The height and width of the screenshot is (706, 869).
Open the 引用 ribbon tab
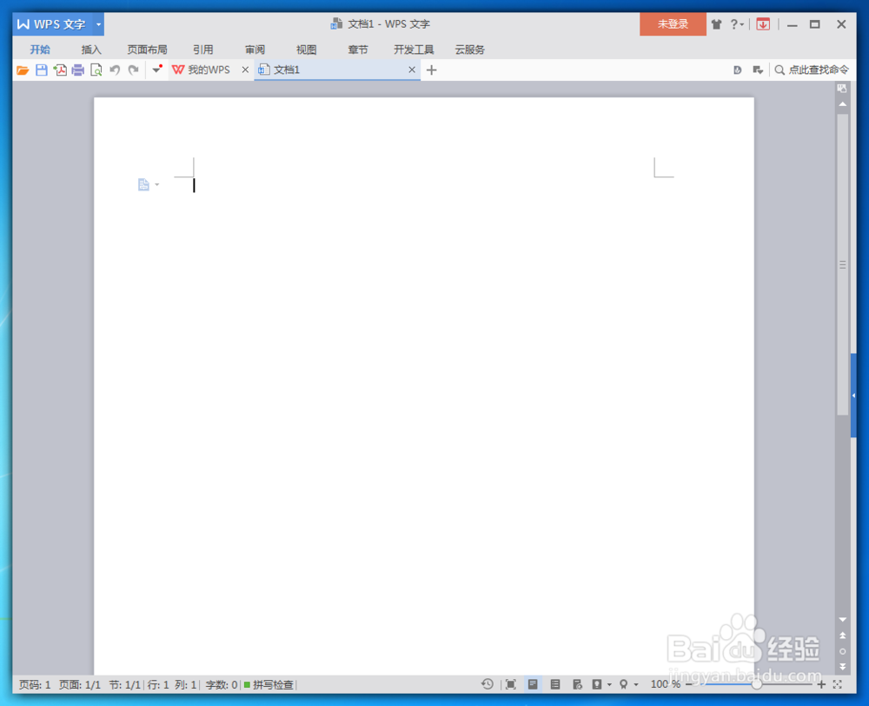coord(202,50)
